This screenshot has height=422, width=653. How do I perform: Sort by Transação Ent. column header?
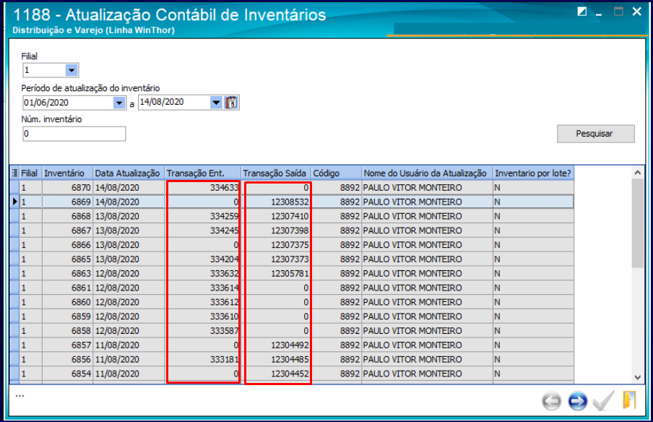tap(203, 173)
